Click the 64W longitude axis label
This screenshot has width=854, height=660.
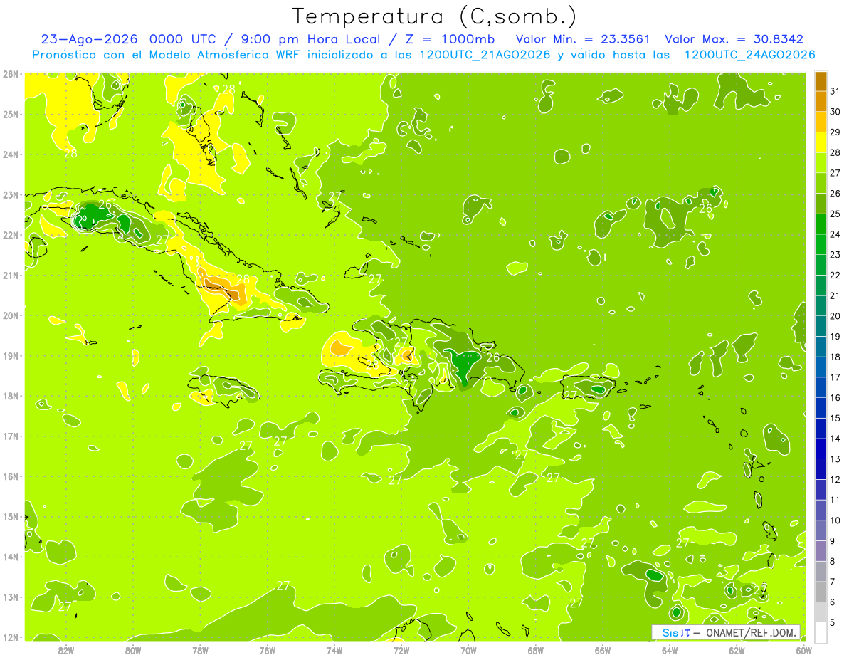[x=670, y=650]
